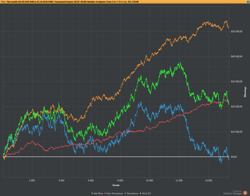Image resolution: width=250 pixels, height=196 pixels.
Task: Toggle the Non Showdown legend entry
Action: pyautogui.click(x=114, y=193)
